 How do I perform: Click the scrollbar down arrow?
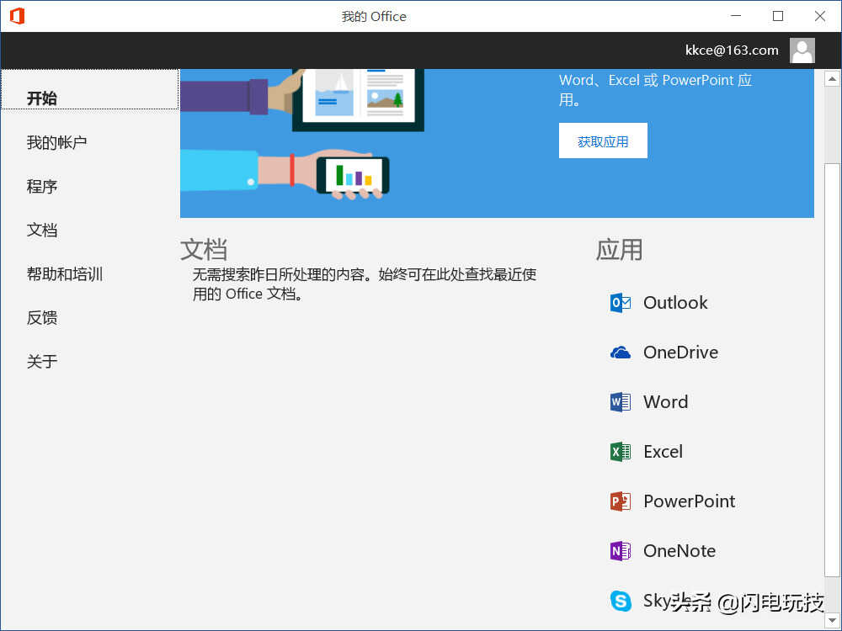click(x=833, y=621)
